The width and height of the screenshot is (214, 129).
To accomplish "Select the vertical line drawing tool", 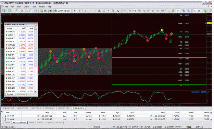I will pos(85,11).
